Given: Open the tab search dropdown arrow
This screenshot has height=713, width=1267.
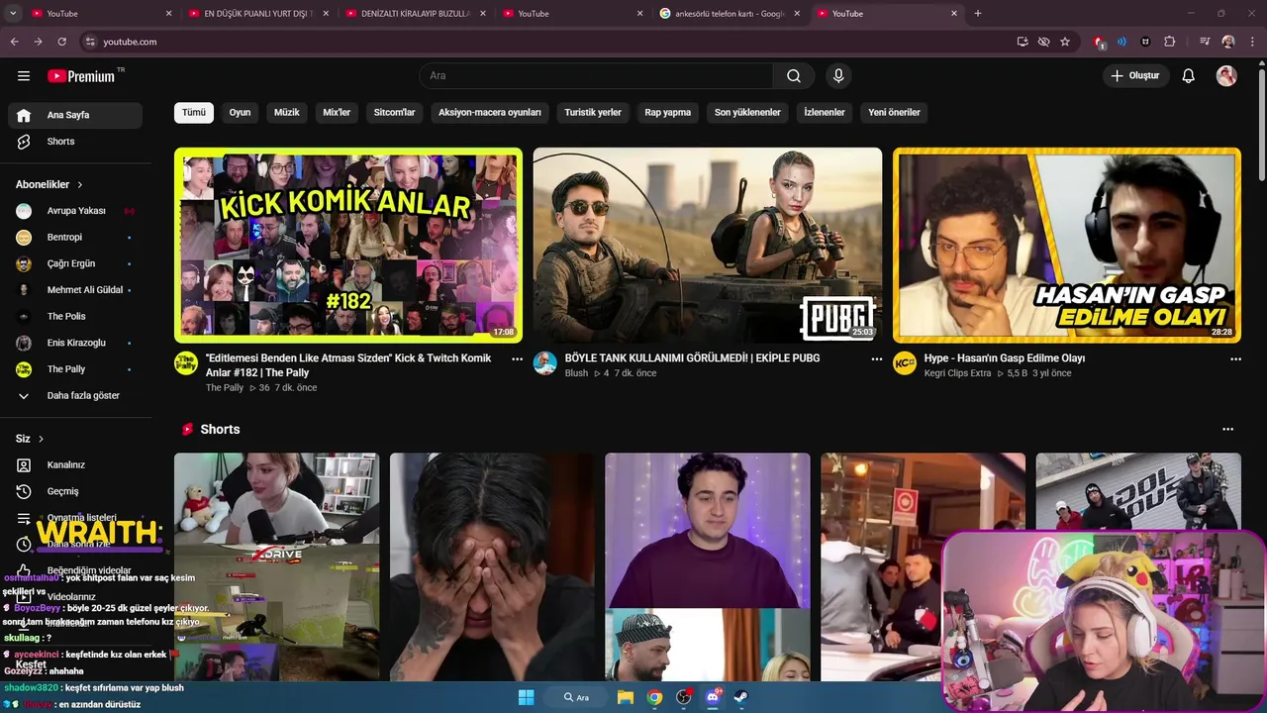Looking at the screenshot, I should tap(13, 13).
